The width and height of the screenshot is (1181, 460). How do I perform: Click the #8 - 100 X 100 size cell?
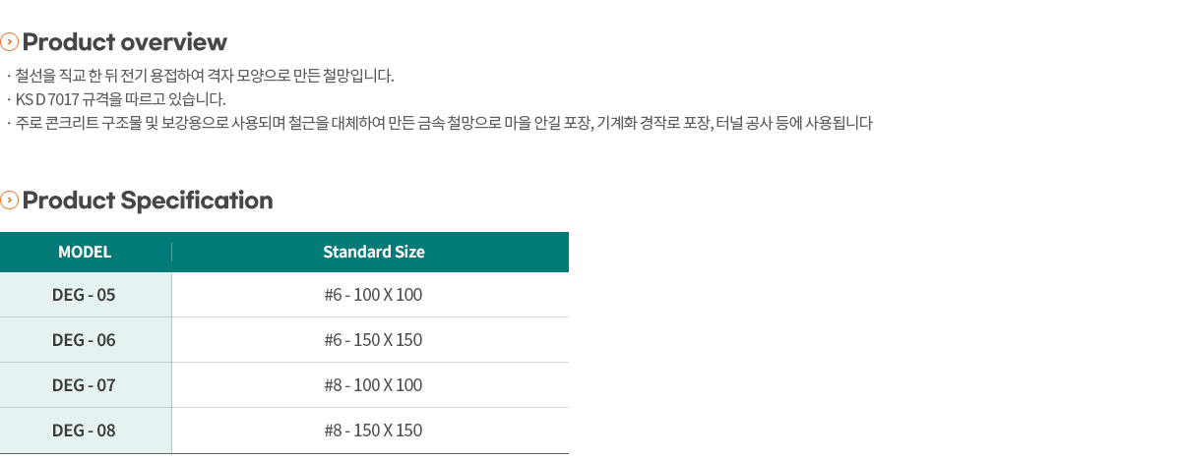(371, 385)
